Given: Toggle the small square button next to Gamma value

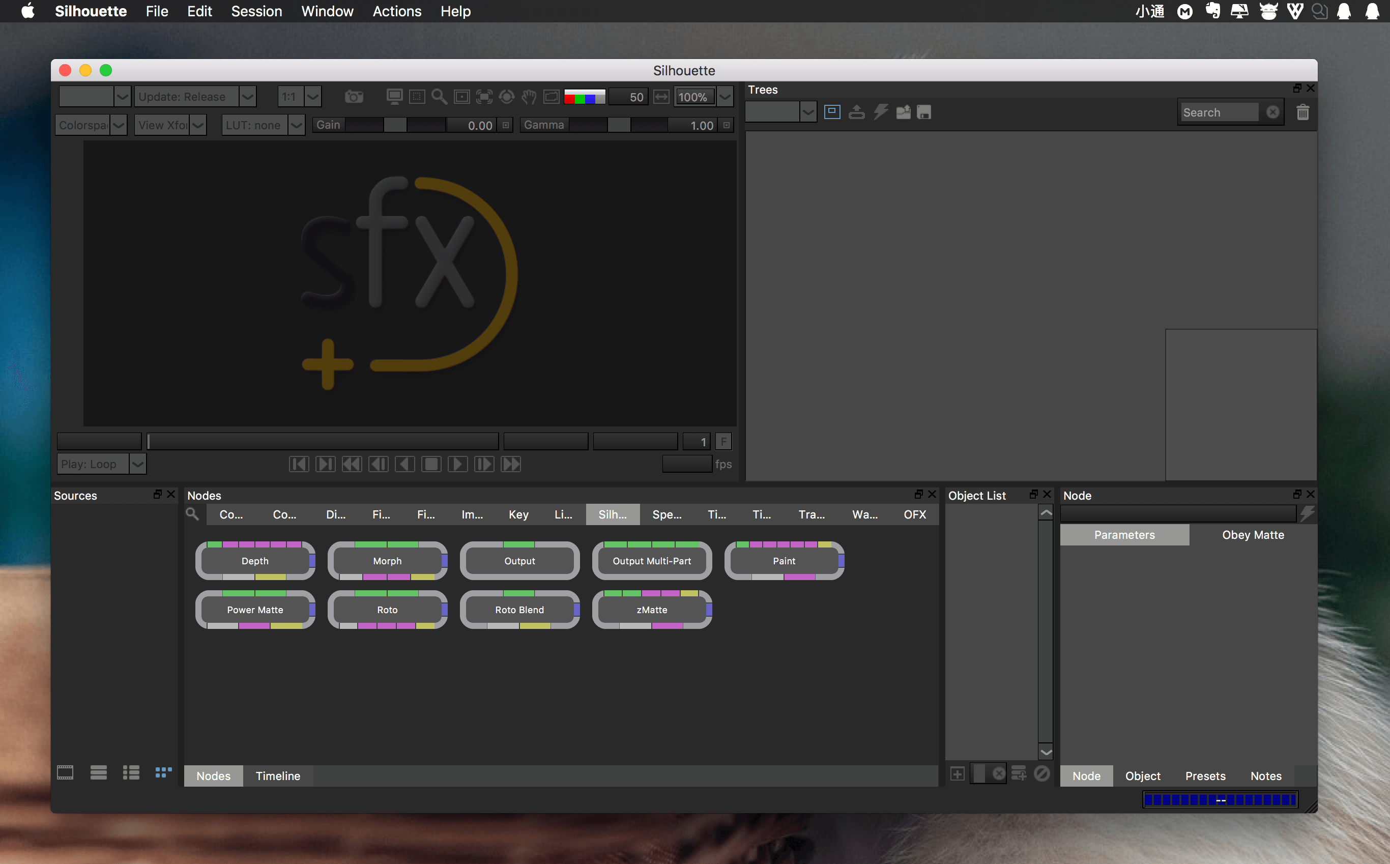Looking at the screenshot, I should pyautogui.click(x=726, y=125).
